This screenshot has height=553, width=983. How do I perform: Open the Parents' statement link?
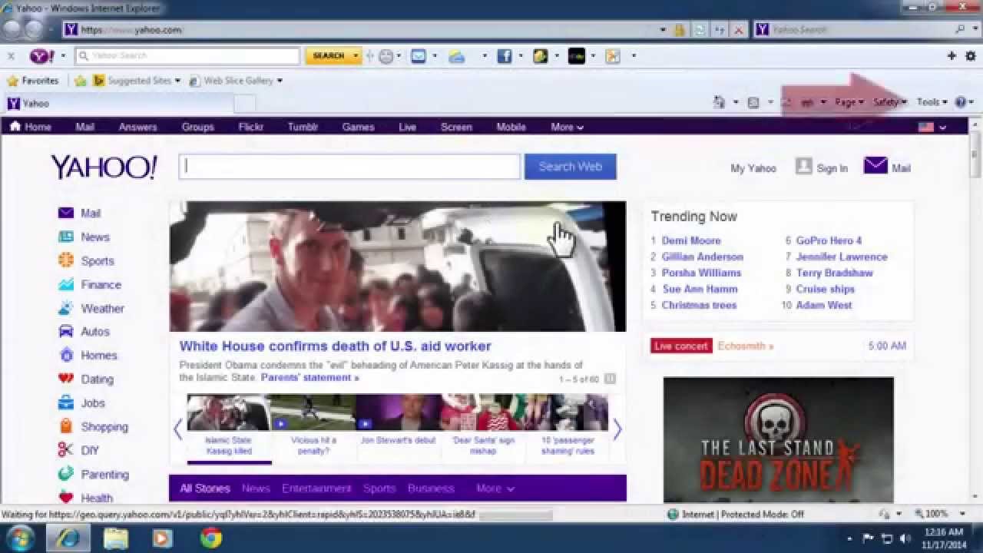(x=309, y=377)
